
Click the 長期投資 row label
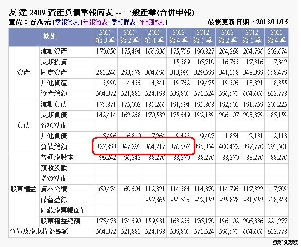click(x=54, y=62)
